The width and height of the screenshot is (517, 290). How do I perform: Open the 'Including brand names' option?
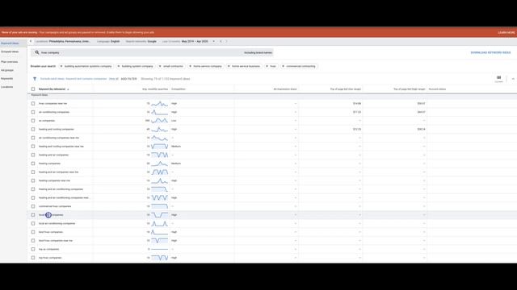pos(258,52)
